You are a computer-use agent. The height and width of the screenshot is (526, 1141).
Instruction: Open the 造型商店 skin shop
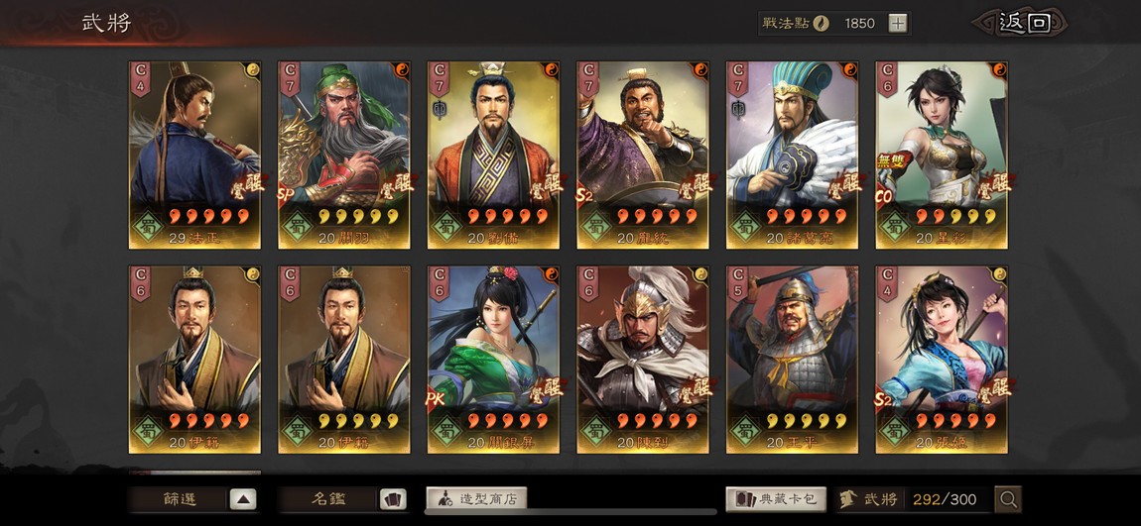coord(476,499)
